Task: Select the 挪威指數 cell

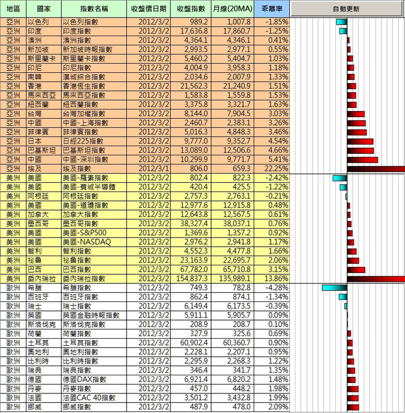Action: click(94, 407)
